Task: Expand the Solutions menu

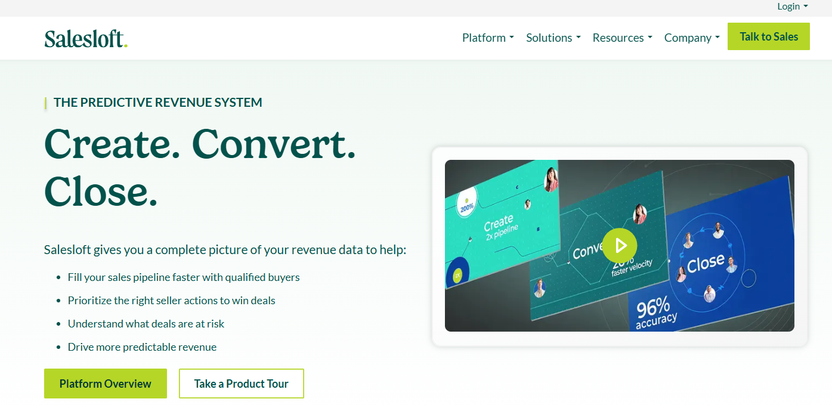Action: point(553,38)
